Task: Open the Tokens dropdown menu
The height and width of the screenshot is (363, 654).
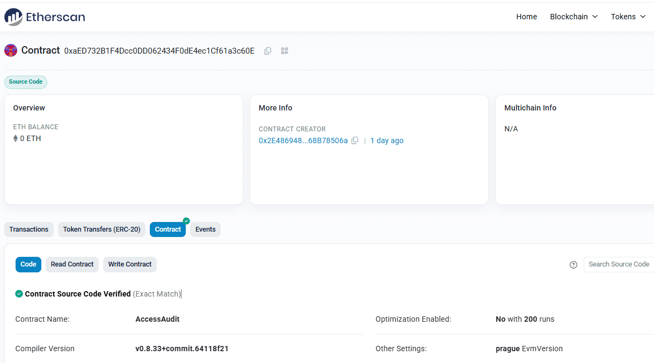Action: point(628,17)
